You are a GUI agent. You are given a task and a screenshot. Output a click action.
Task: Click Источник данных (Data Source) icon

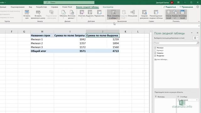click(72, 12)
